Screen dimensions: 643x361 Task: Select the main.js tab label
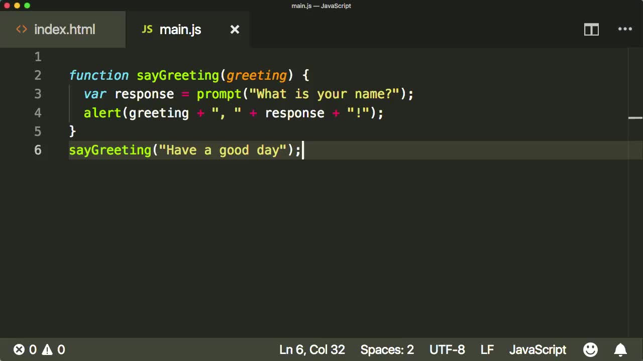pos(180,30)
